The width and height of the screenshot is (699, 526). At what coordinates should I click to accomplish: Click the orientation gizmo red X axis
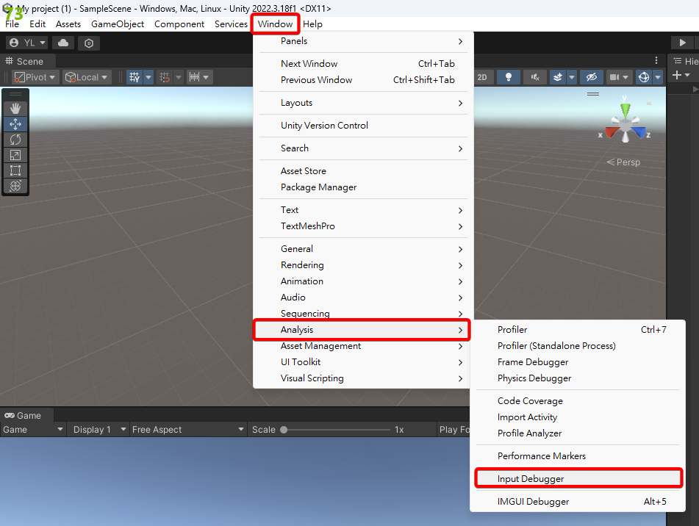pyautogui.click(x=610, y=131)
